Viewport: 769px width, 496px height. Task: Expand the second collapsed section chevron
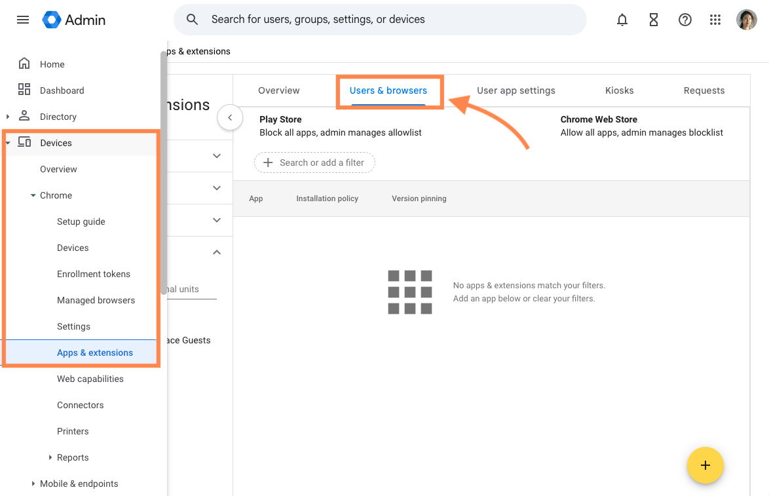[217, 188]
